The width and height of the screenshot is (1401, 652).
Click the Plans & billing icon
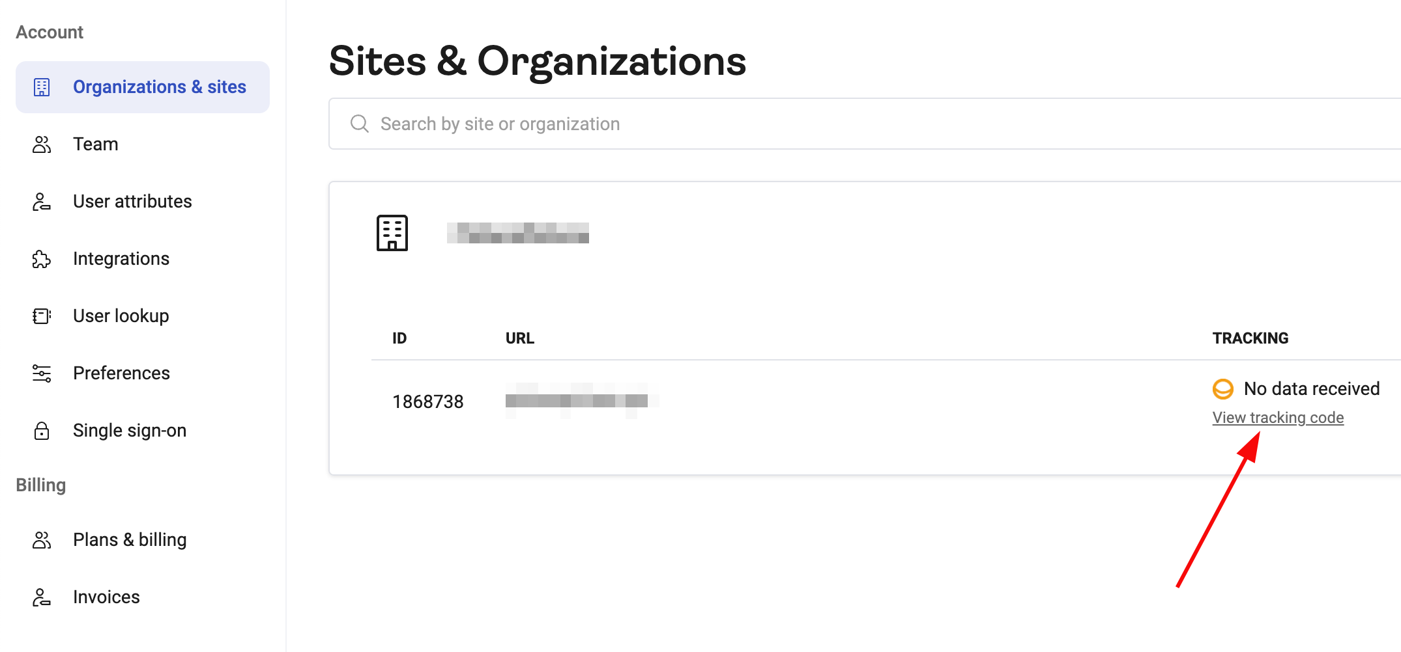[x=42, y=539]
